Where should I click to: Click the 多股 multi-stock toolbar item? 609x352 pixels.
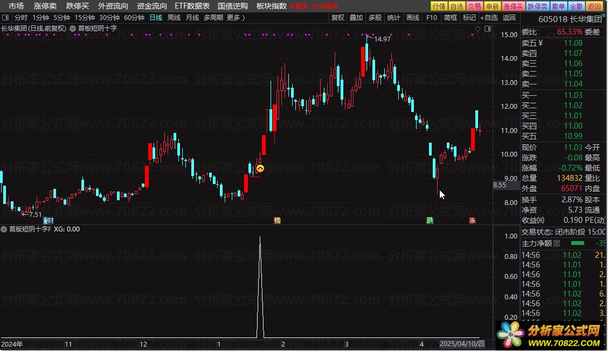tap(375, 17)
